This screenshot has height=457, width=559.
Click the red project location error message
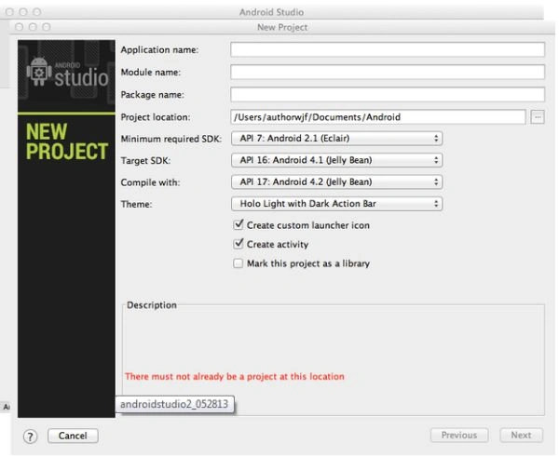(235, 377)
